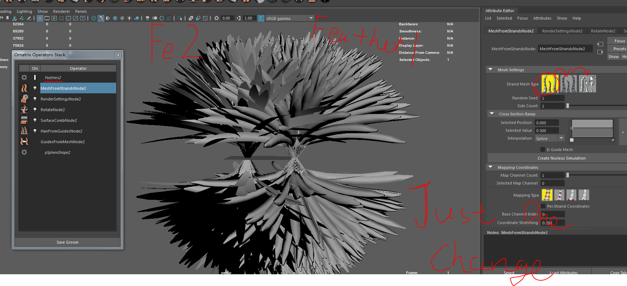This screenshot has height=286, width=627.
Task: Click the GuidesFromMeshNode2 operator icon
Action: (24, 142)
